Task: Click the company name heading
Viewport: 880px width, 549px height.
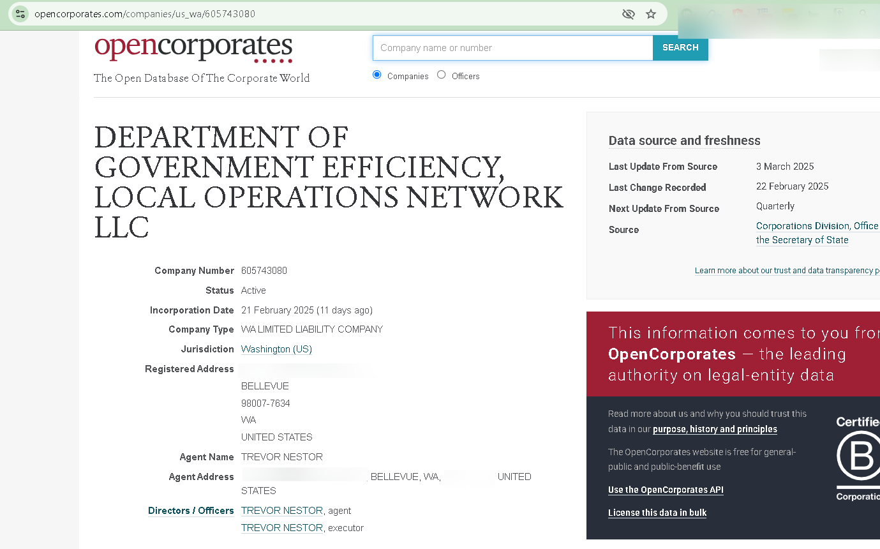Action: pyautogui.click(x=329, y=182)
